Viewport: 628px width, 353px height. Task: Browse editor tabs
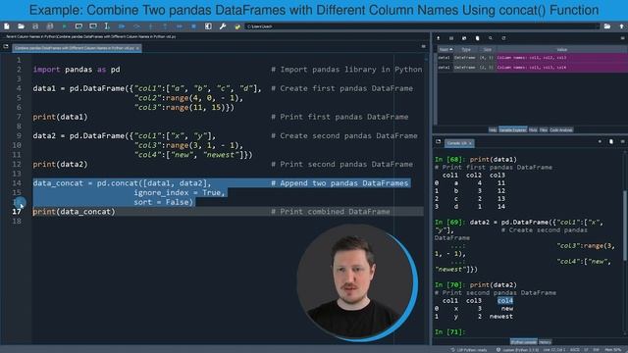[6, 47]
